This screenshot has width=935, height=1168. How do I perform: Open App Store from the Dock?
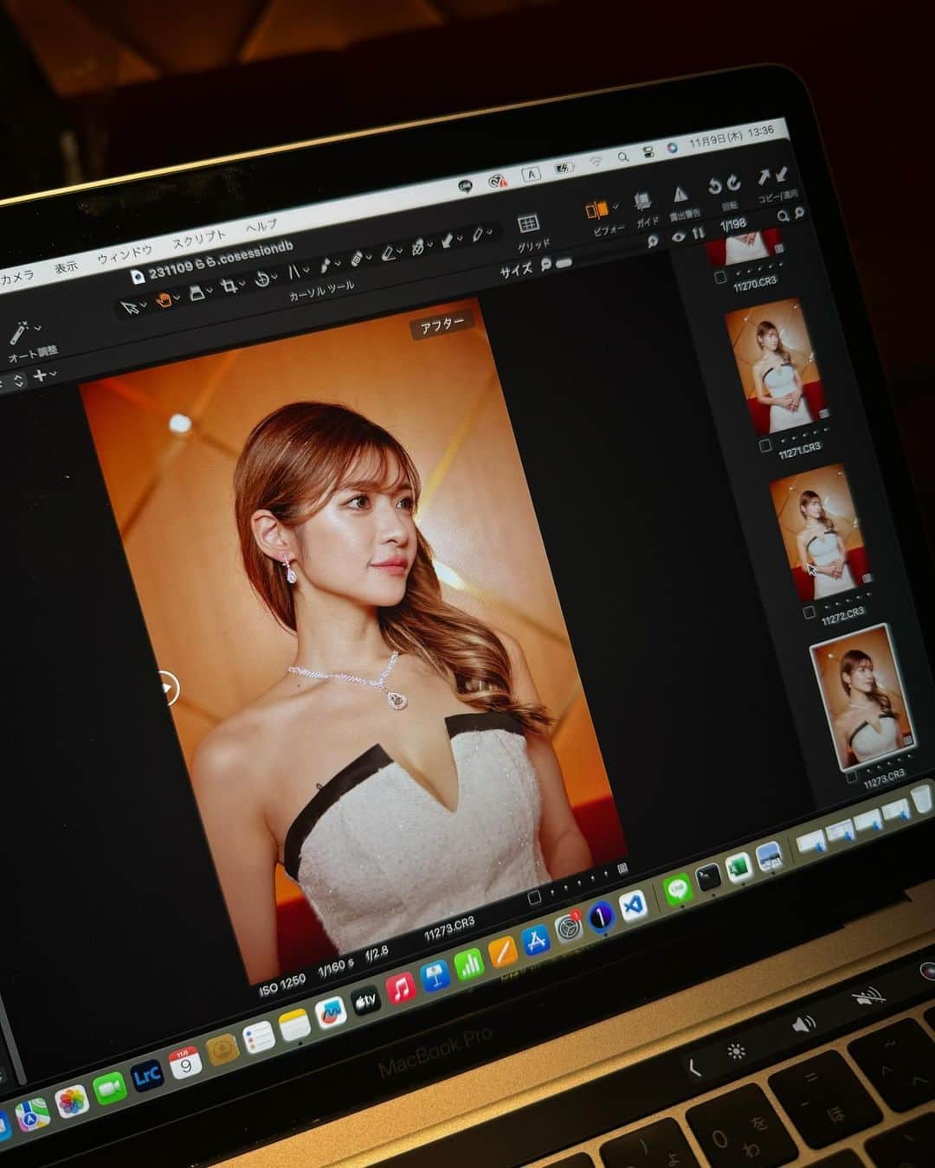[x=536, y=940]
